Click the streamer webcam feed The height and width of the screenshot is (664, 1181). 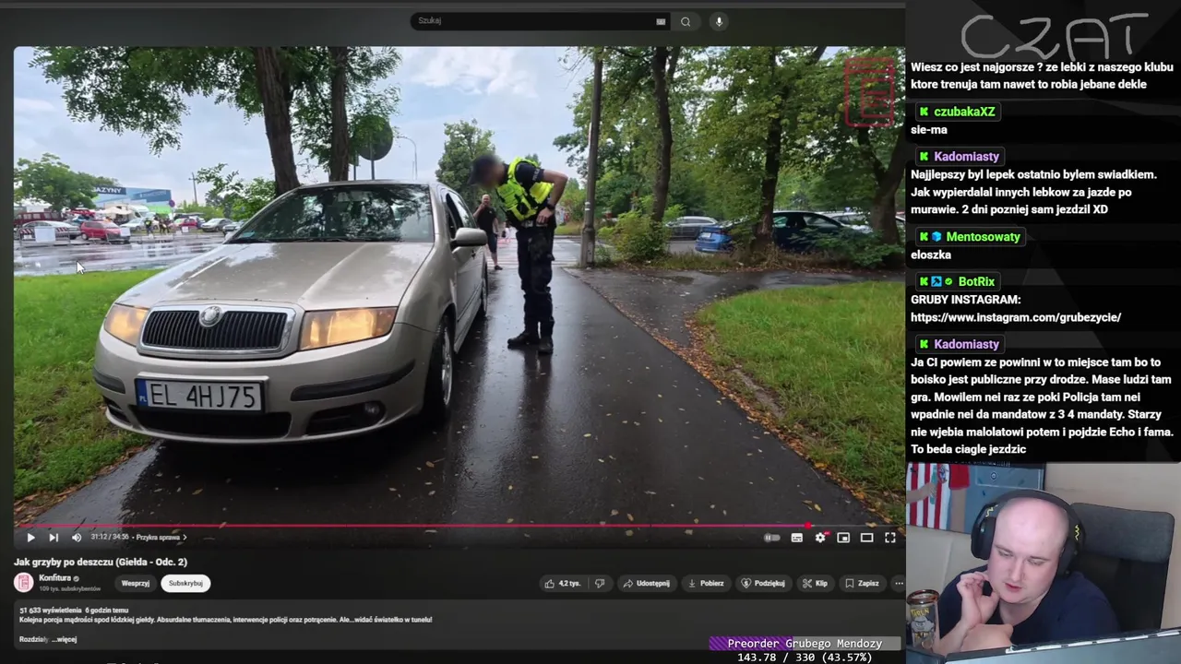click(x=1044, y=563)
